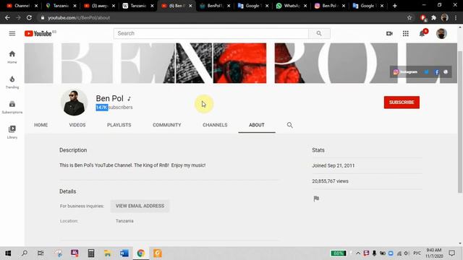The height and width of the screenshot is (260, 463).
Task: Switch to the VIDEOS channel tab
Action: (x=77, y=125)
